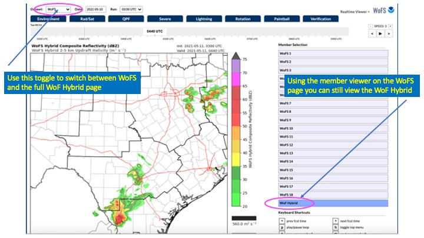Click the 'Init: 2021-05-11, 0300 UTC' text
The image size is (424, 238).
click(199, 46)
